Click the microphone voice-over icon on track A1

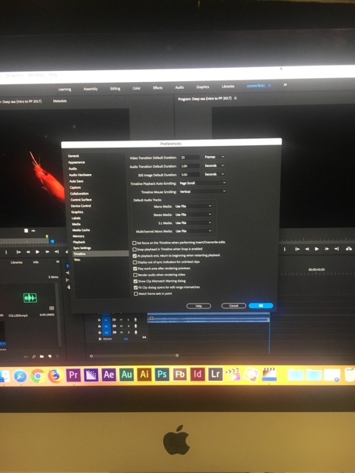point(135,319)
